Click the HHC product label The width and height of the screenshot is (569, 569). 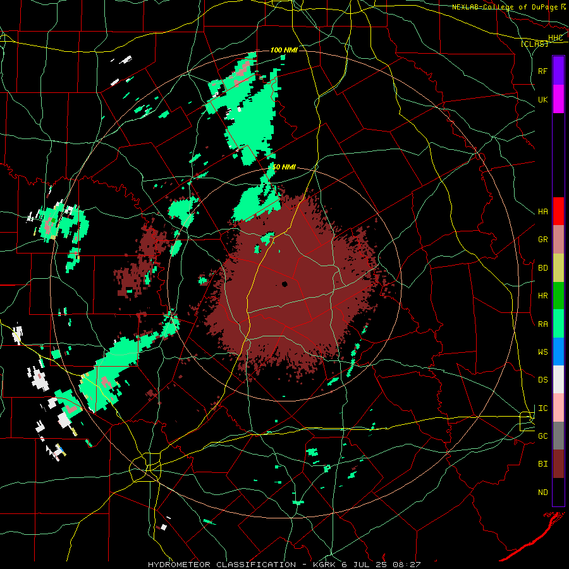tap(555, 38)
